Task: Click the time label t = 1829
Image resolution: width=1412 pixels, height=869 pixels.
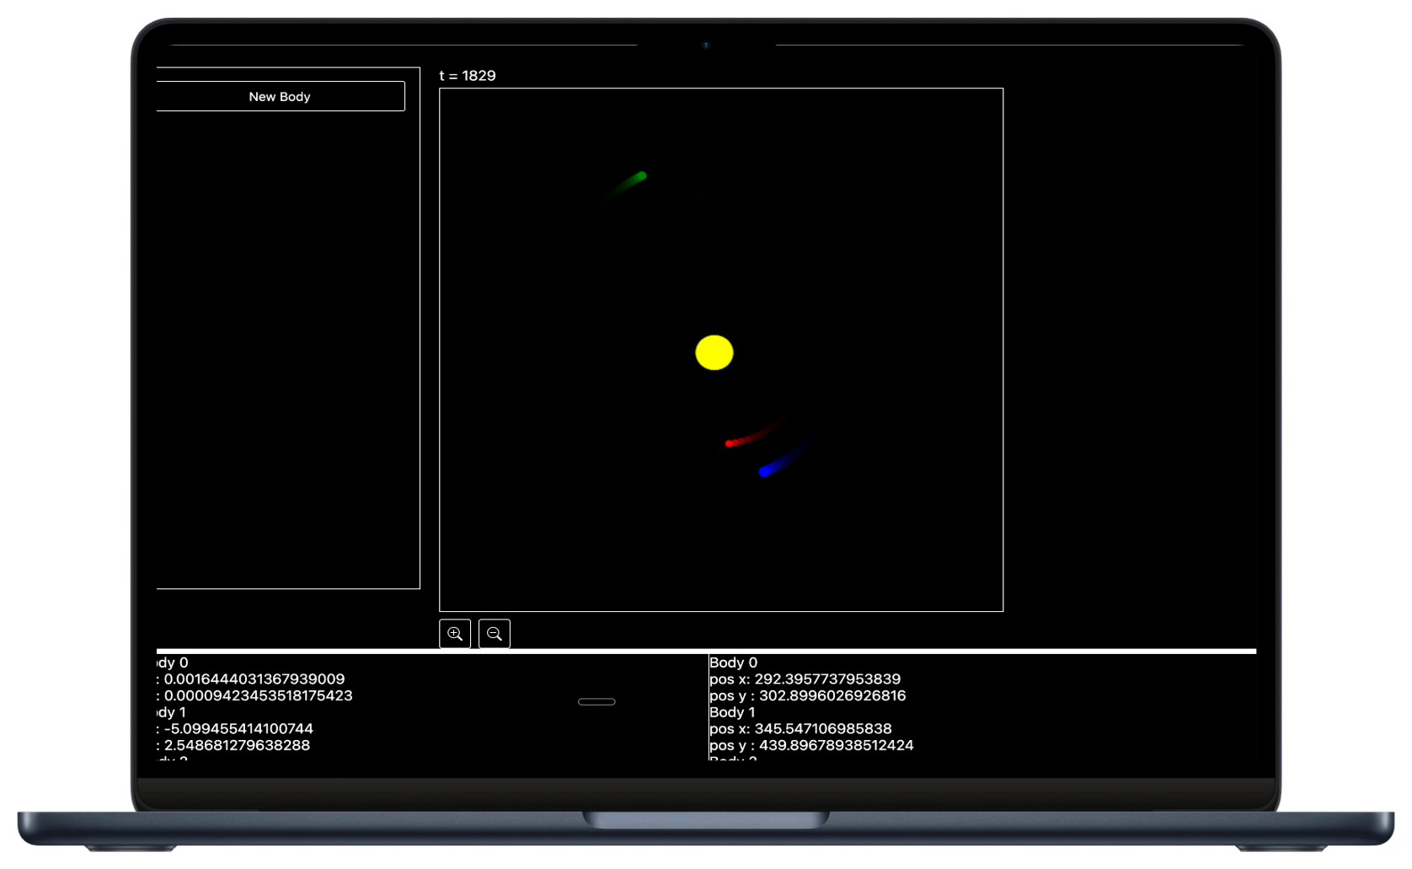Action: (x=468, y=76)
